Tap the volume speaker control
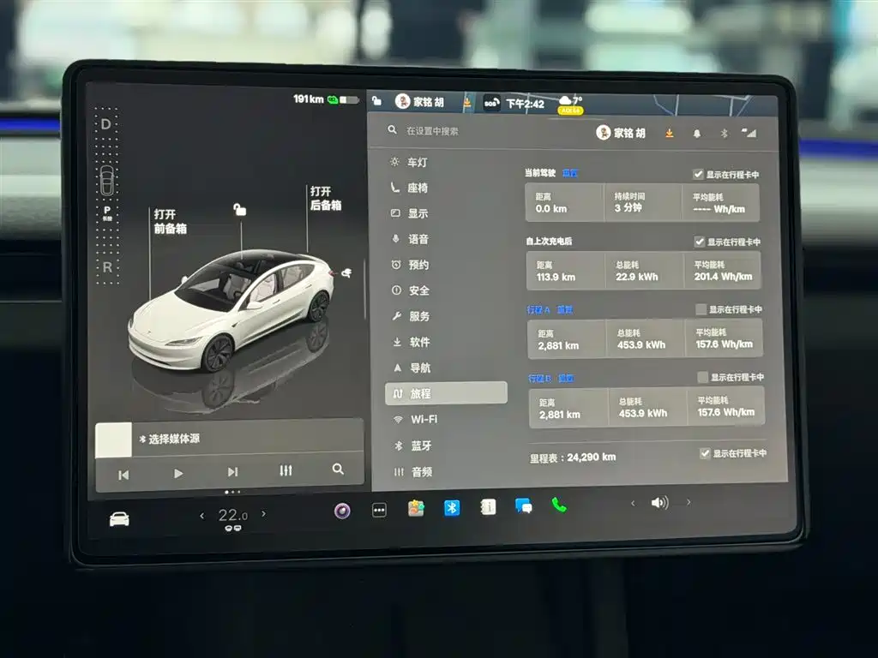This screenshot has height=658, width=878. (x=658, y=503)
